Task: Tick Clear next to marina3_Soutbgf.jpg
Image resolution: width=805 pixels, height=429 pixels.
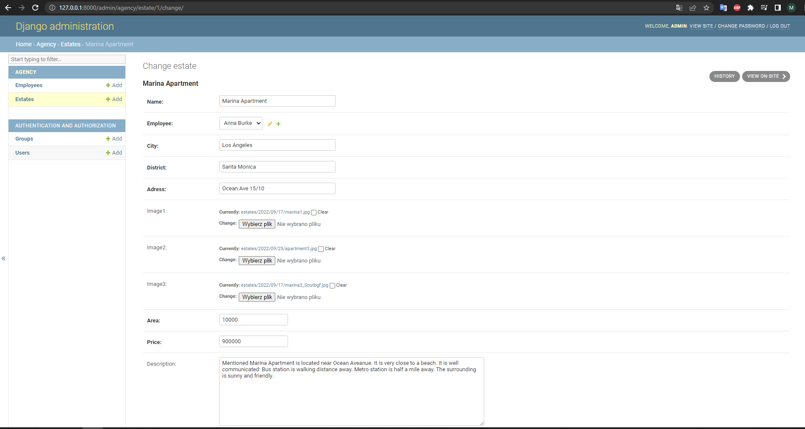Action: [332, 285]
